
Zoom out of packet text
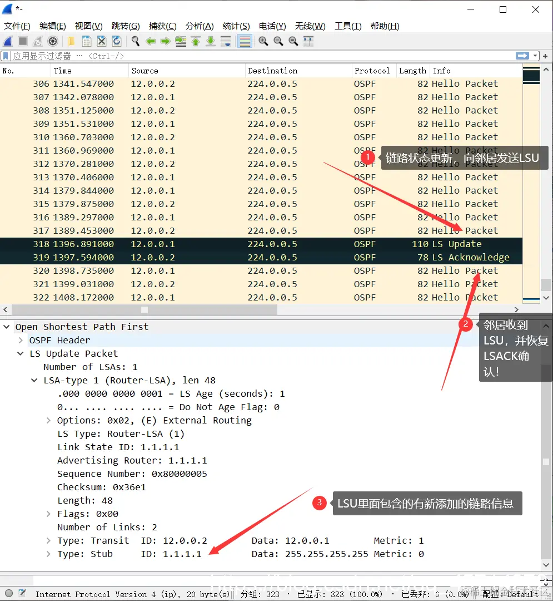tap(278, 41)
